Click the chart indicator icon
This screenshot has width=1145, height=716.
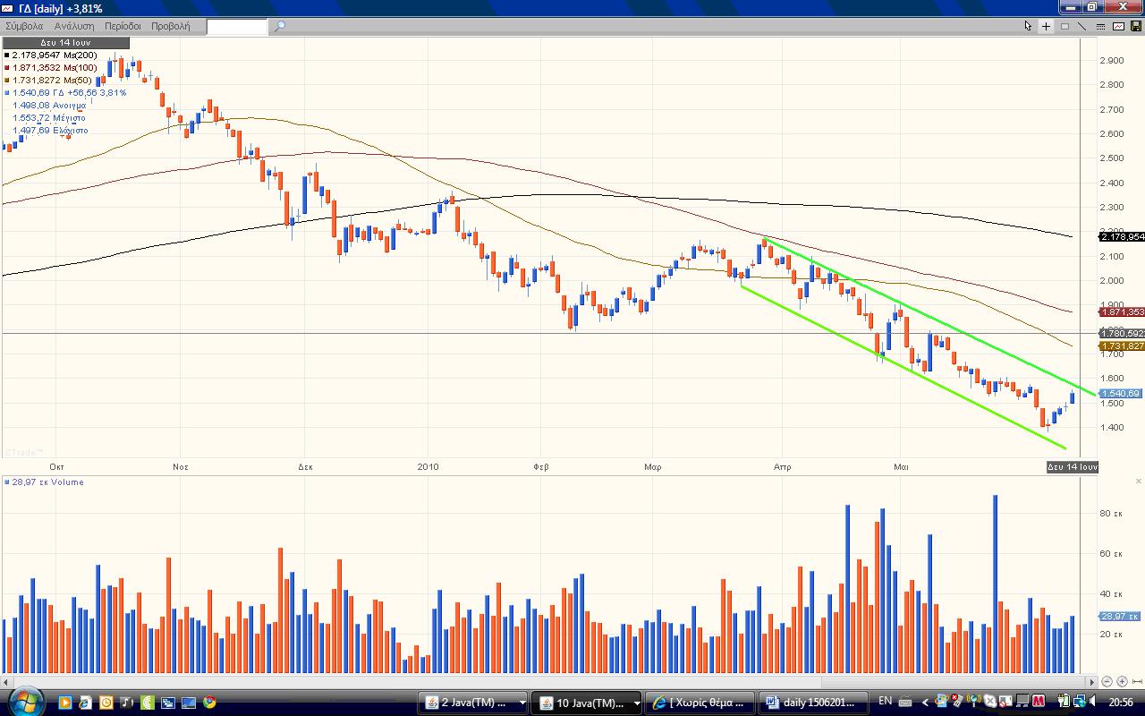tap(1118, 26)
